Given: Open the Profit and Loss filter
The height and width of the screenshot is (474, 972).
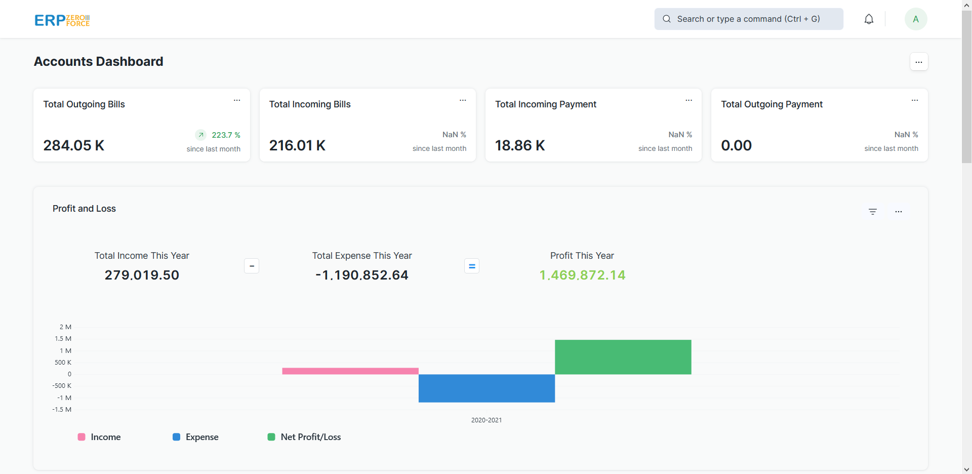Looking at the screenshot, I should 873,212.
